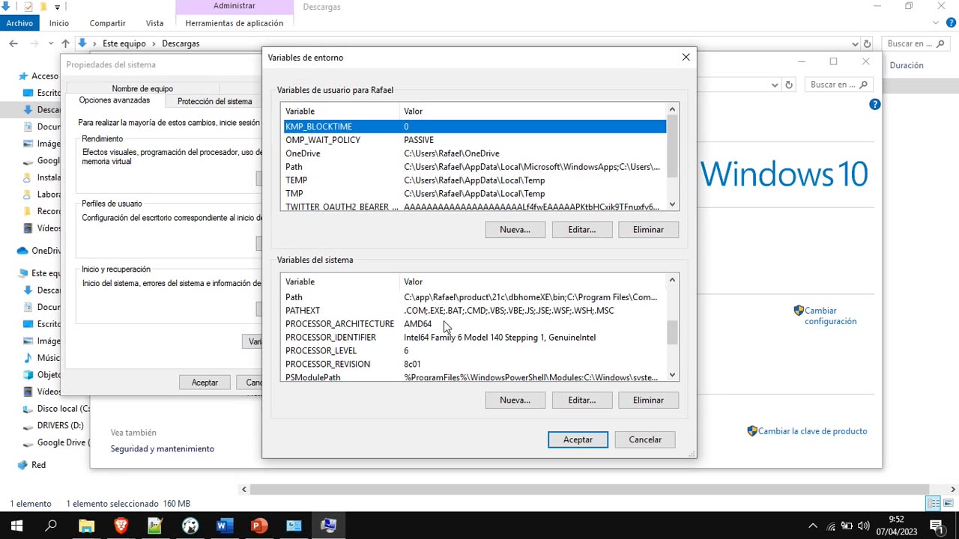Click Editar for system variables

(581, 401)
